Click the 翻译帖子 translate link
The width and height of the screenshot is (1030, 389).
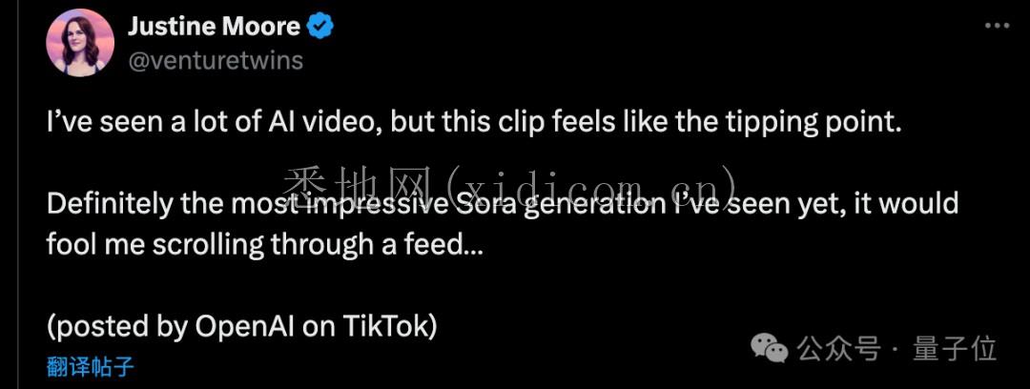point(90,368)
